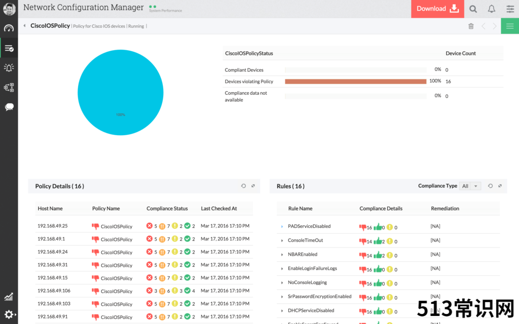Click orange major icon in 192.168.49.24 row
Screen dimensions: 519x324
162,252
